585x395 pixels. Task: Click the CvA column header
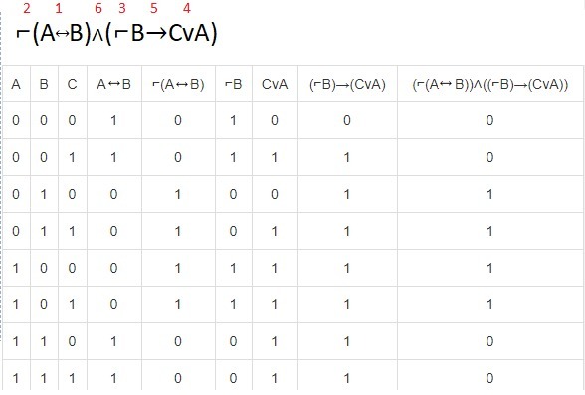tap(275, 84)
